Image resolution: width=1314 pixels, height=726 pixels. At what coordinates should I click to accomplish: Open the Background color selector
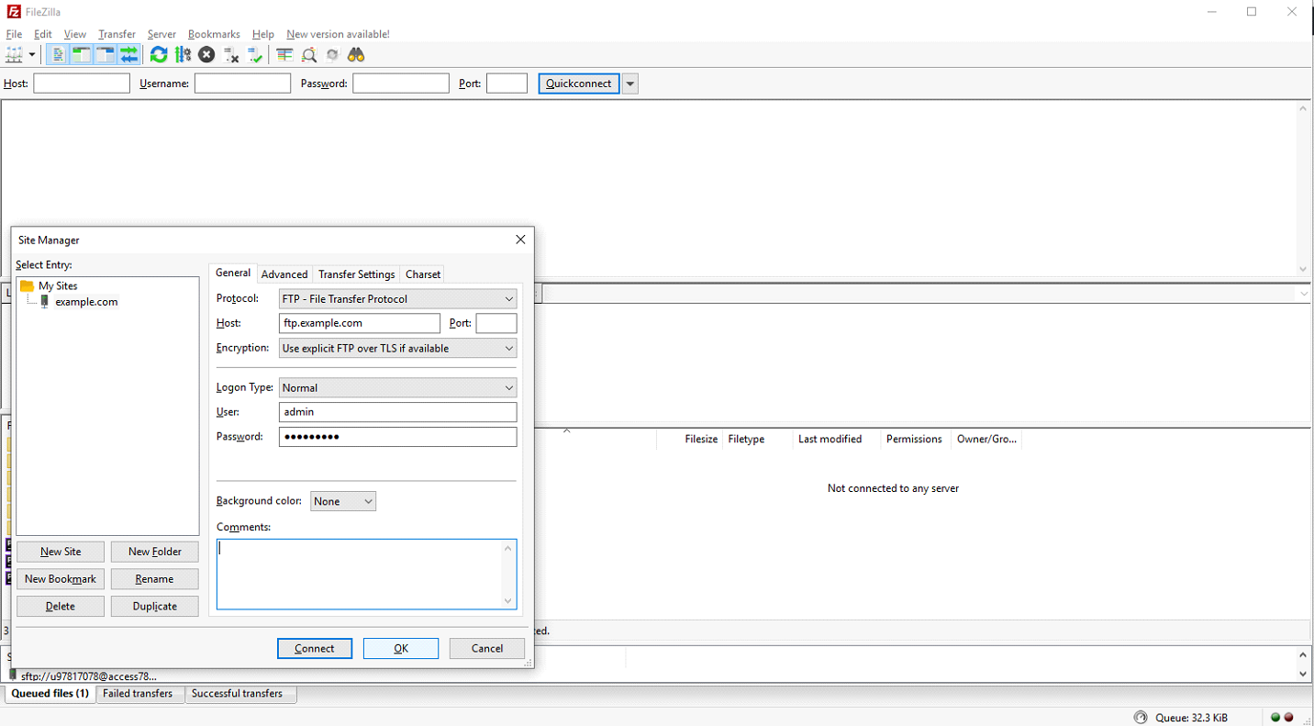(x=343, y=501)
